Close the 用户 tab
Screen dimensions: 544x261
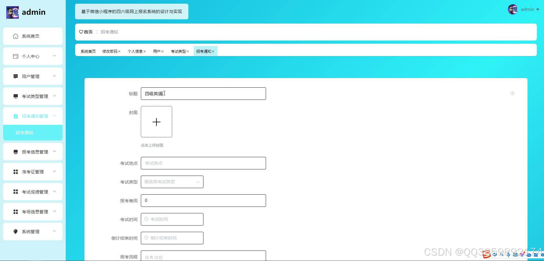point(162,51)
